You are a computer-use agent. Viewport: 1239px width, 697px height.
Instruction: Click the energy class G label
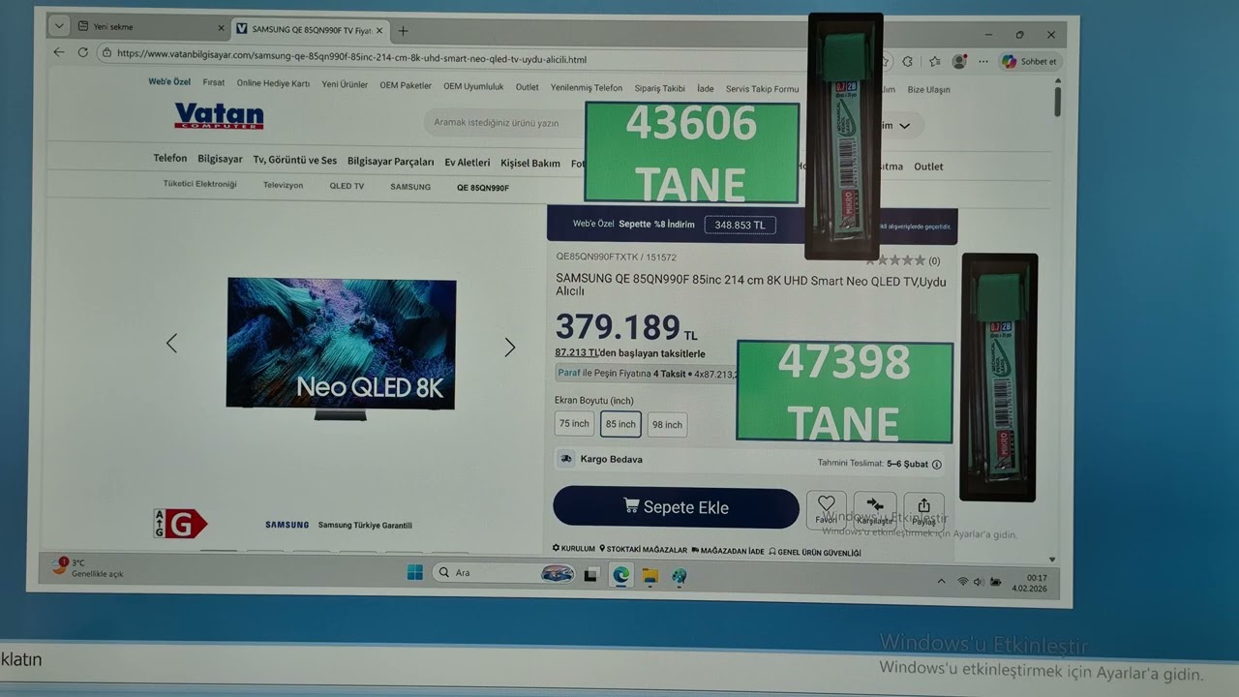[180, 524]
